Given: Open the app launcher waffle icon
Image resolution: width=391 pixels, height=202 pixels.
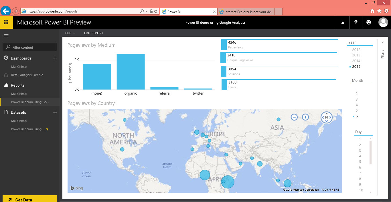Looking at the screenshot, I should pyautogui.click(x=6, y=22).
